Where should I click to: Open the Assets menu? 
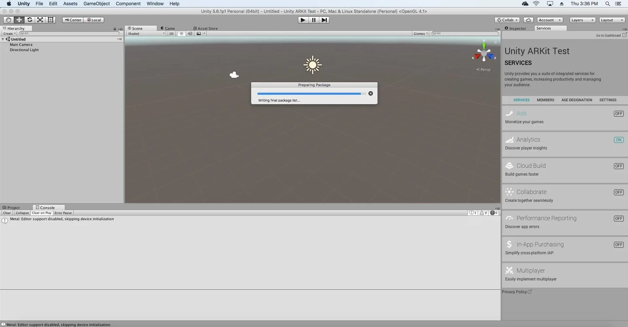(x=70, y=4)
